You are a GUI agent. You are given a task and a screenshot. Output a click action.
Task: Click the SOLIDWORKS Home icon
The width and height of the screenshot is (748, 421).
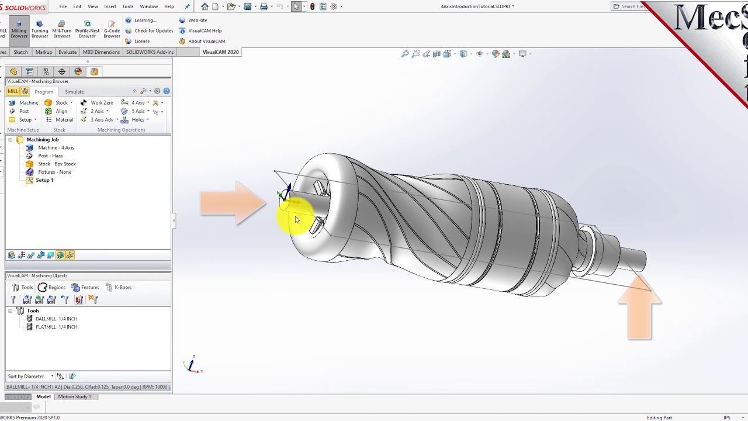coord(205,6)
